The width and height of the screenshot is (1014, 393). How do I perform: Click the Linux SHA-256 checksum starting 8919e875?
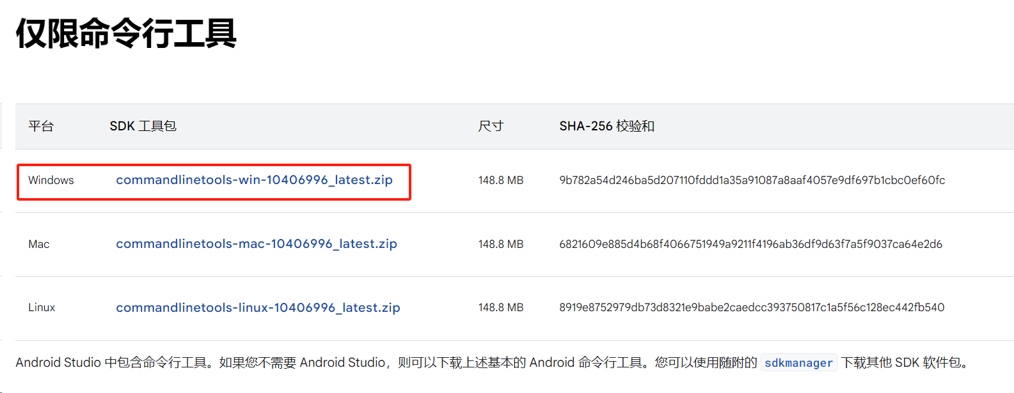pos(752,308)
